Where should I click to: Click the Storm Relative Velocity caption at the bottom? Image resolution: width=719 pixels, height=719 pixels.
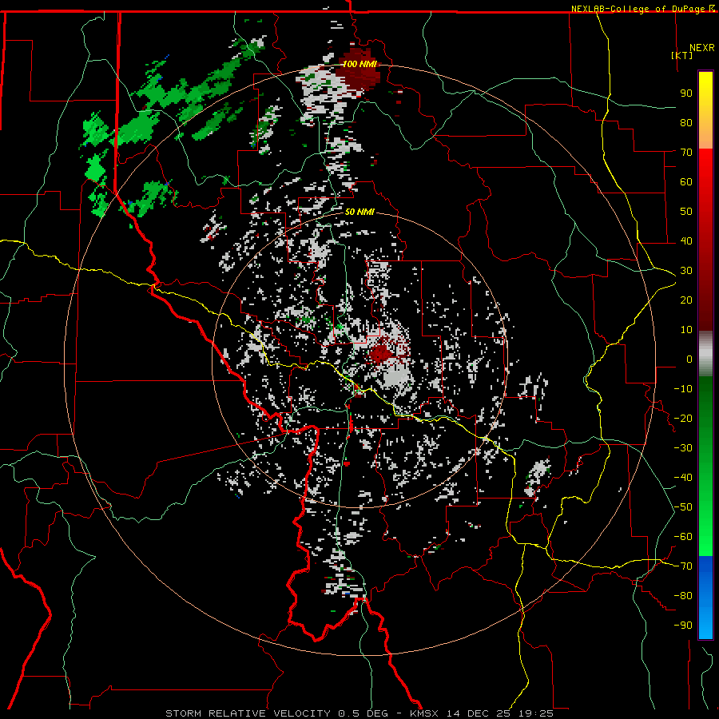pos(359,713)
